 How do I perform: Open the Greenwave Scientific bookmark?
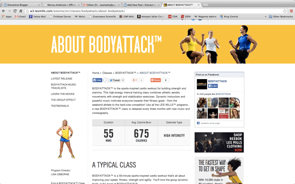coord(102,17)
